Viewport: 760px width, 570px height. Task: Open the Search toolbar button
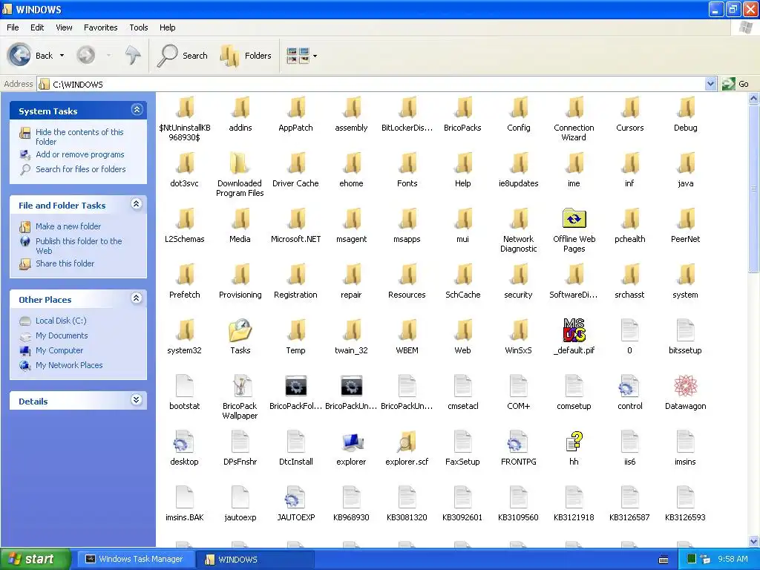tap(183, 55)
